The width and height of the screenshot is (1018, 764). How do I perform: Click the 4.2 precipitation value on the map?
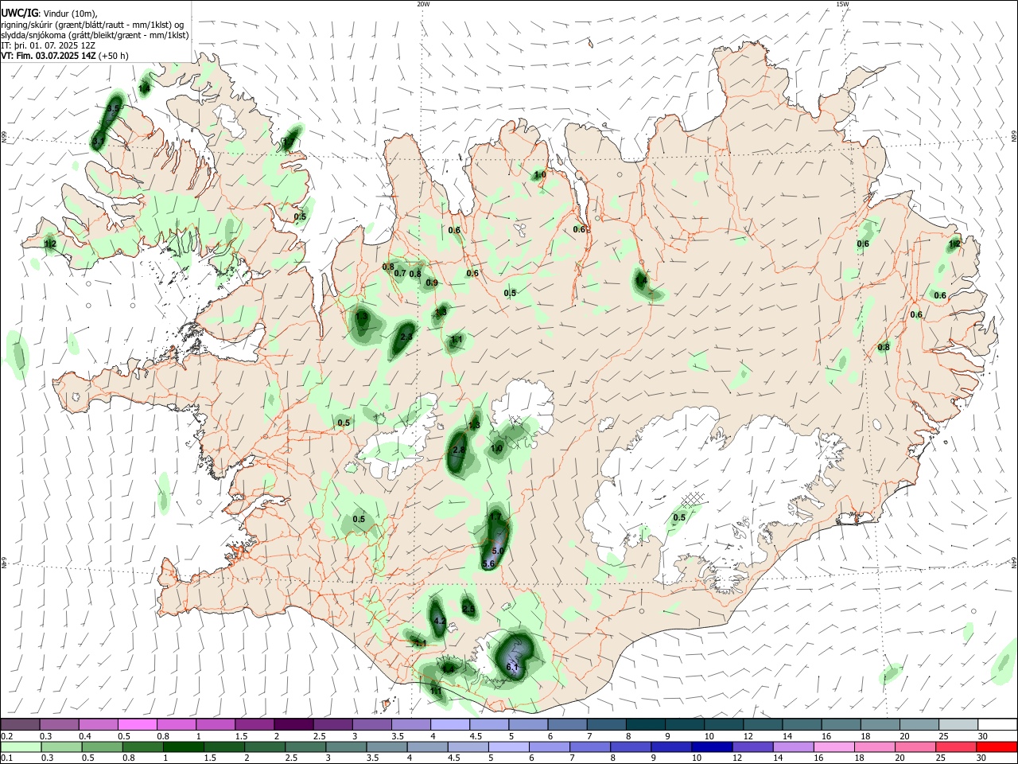click(x=438, y=621)
